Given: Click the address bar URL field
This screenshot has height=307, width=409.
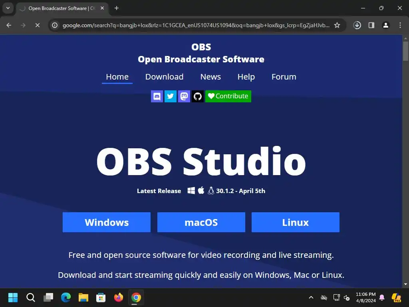Looking at the screenshot, I should pyautogui.click(x=196, y=25).
